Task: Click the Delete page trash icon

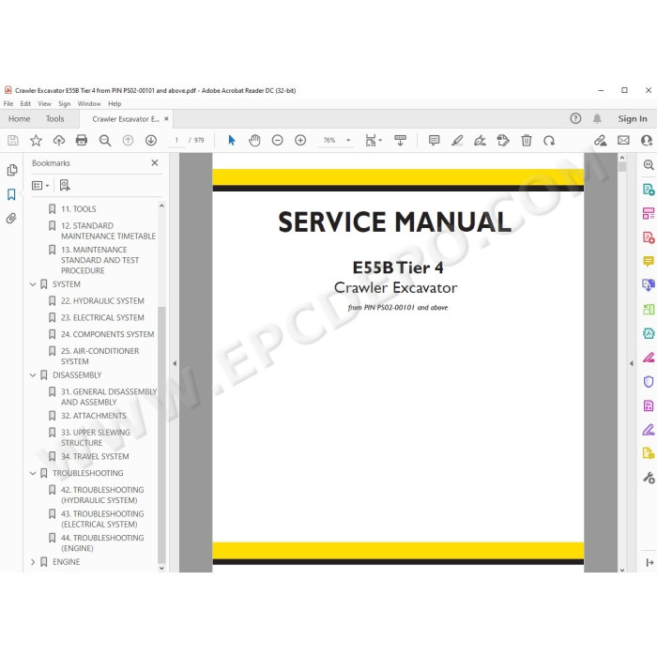Action: pos(527,141)
